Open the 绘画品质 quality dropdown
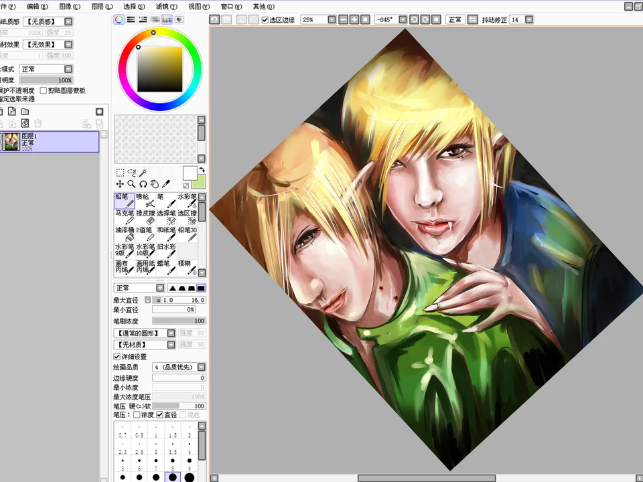This screenshot has width=643, height=482. (201, 368)
